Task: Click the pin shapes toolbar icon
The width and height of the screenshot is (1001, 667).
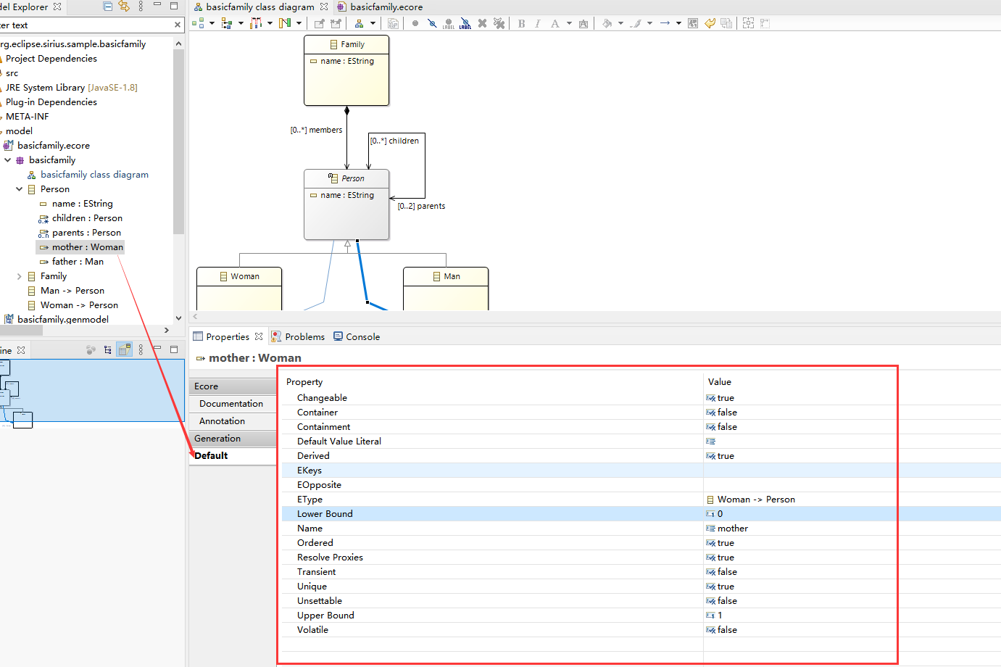Action: 319,23
